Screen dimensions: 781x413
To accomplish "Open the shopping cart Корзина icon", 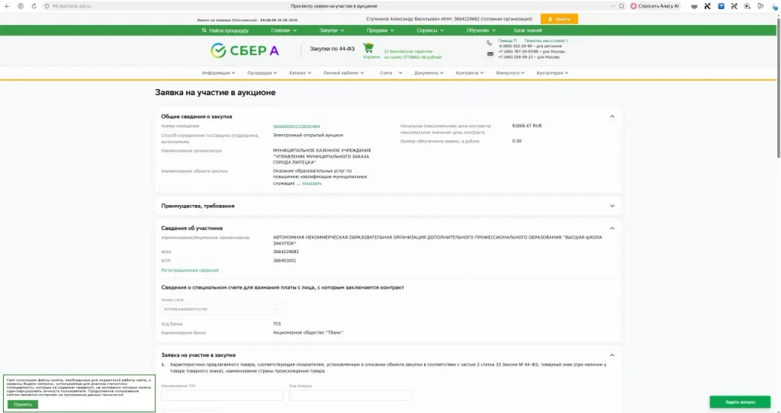I will tap(368, 48).
